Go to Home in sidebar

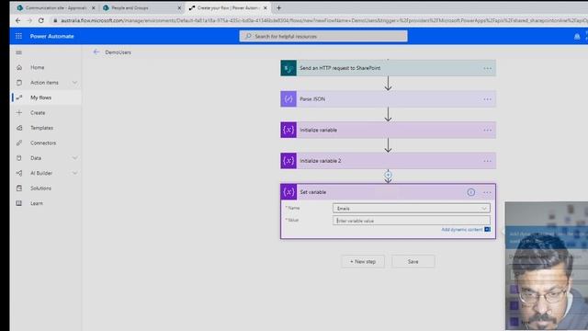point(37,67)
